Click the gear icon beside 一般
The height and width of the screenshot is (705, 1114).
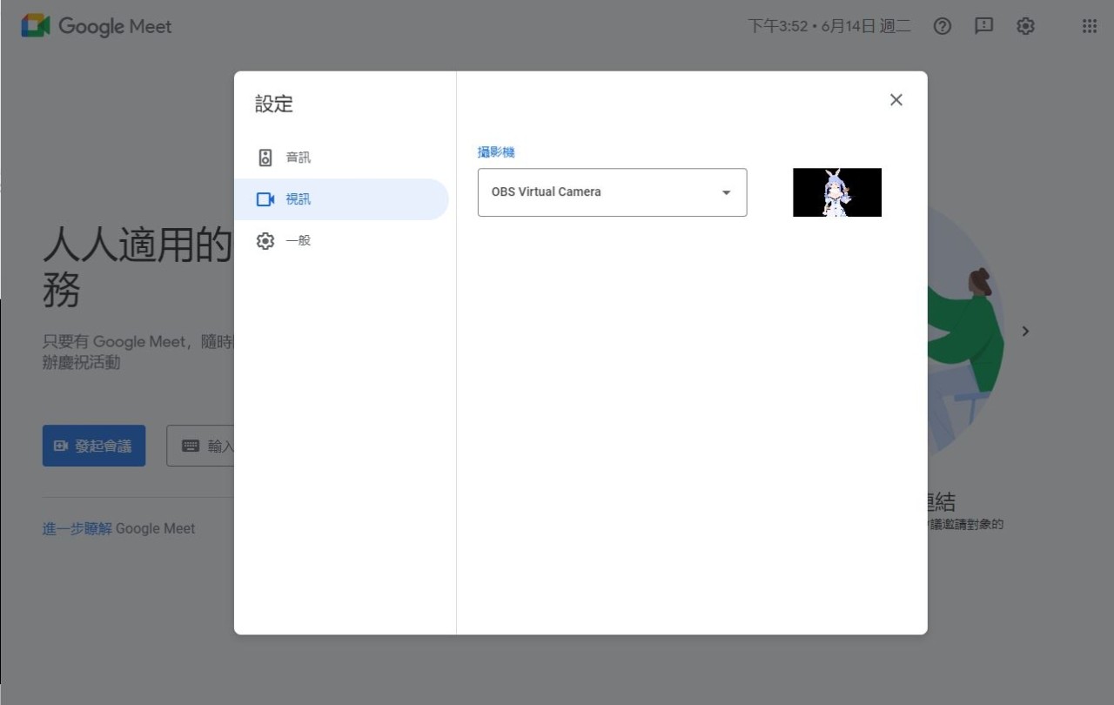tap(265, 241)
